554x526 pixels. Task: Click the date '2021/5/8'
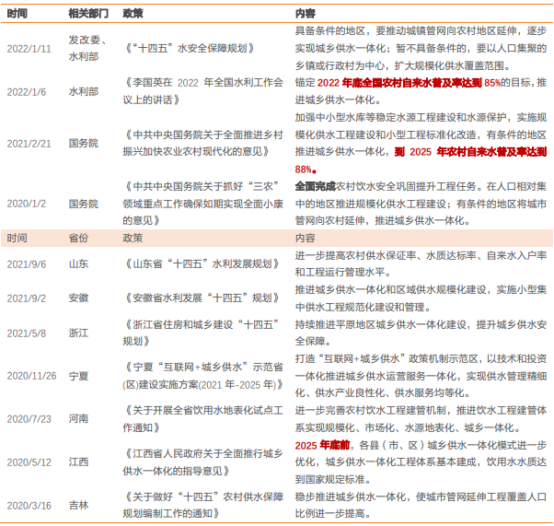point(27,333)
